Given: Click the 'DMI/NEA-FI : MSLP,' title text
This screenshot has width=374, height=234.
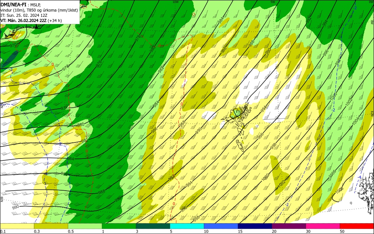Looking at the screenshot, I should pos(21,4).
